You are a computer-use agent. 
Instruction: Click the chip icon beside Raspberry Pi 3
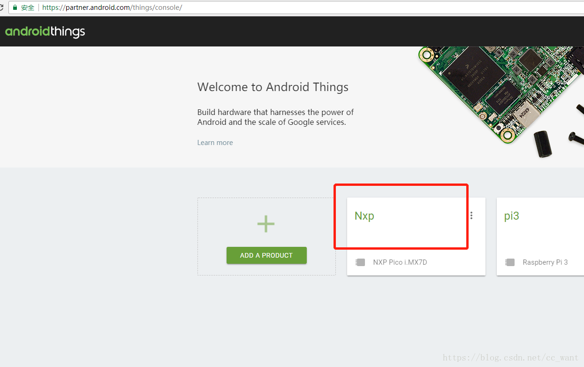[x=510, y=262]
